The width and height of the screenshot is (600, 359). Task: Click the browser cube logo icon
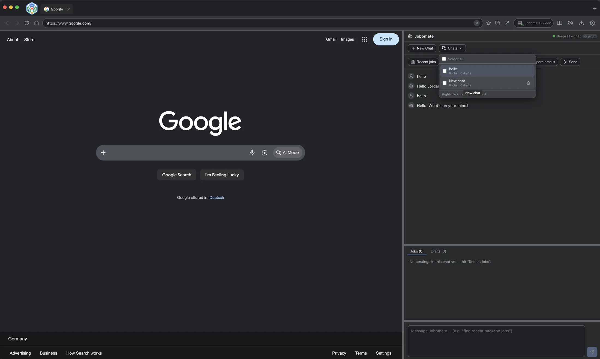[x=32, y=8]
